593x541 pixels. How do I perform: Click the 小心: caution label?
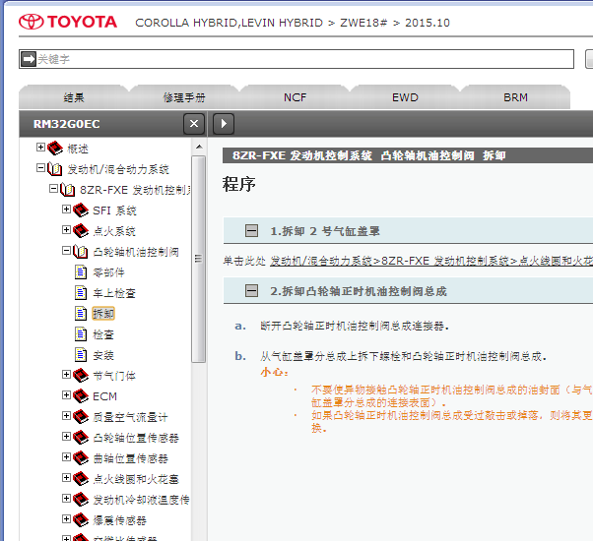(x=274, y=372)
